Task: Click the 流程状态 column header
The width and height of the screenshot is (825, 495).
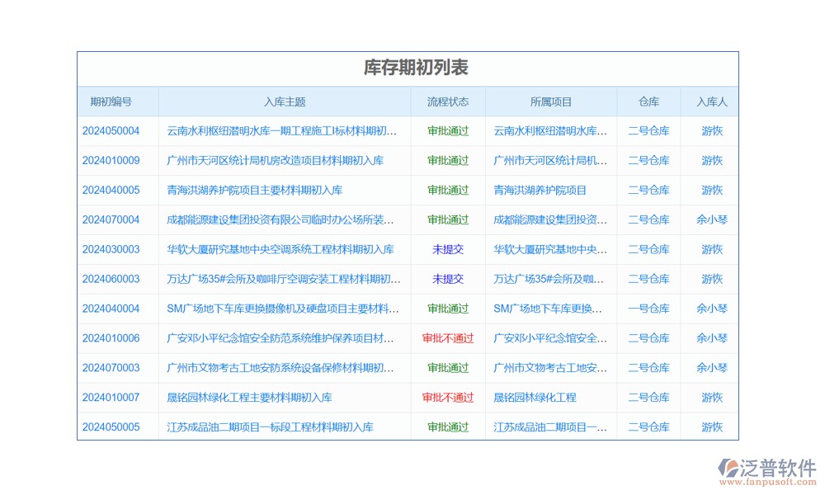Action: (448, 102)
